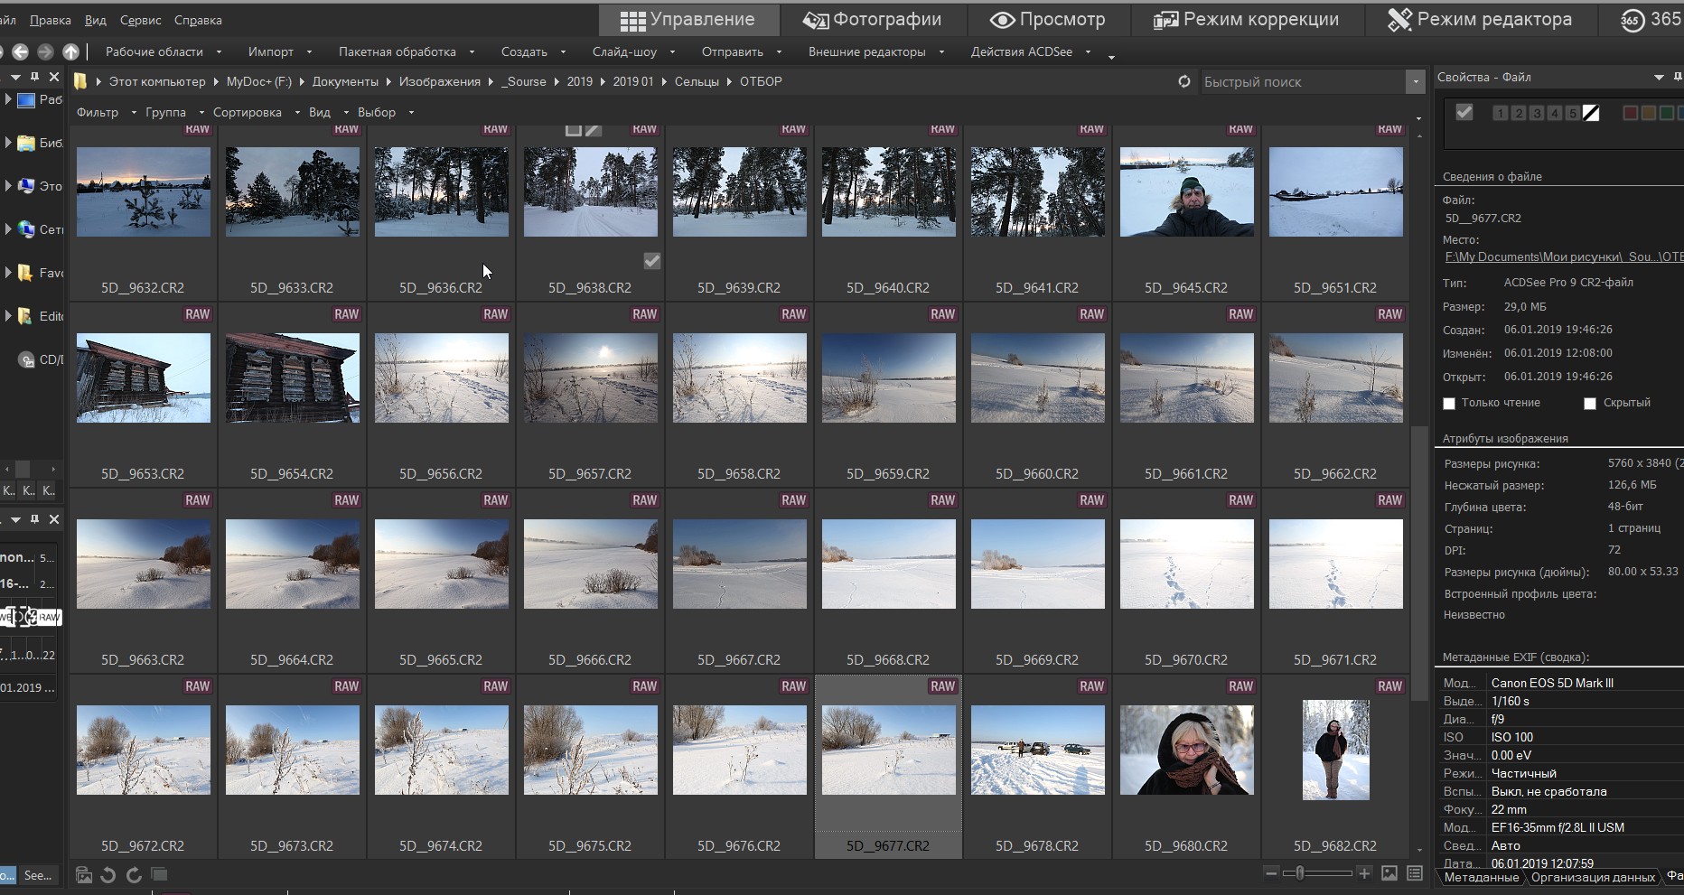Select the 5D__9680.CR2 portrait thumbnail
The width and height of the screenshot is (1684, 895).
1186,750
